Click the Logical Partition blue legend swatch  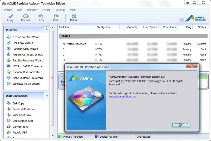[x=97, y=137]
